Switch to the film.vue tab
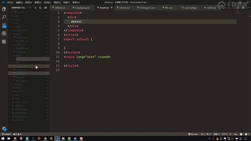Image resolution: width=251 pixels, height=141 pixels. (169, 8)
